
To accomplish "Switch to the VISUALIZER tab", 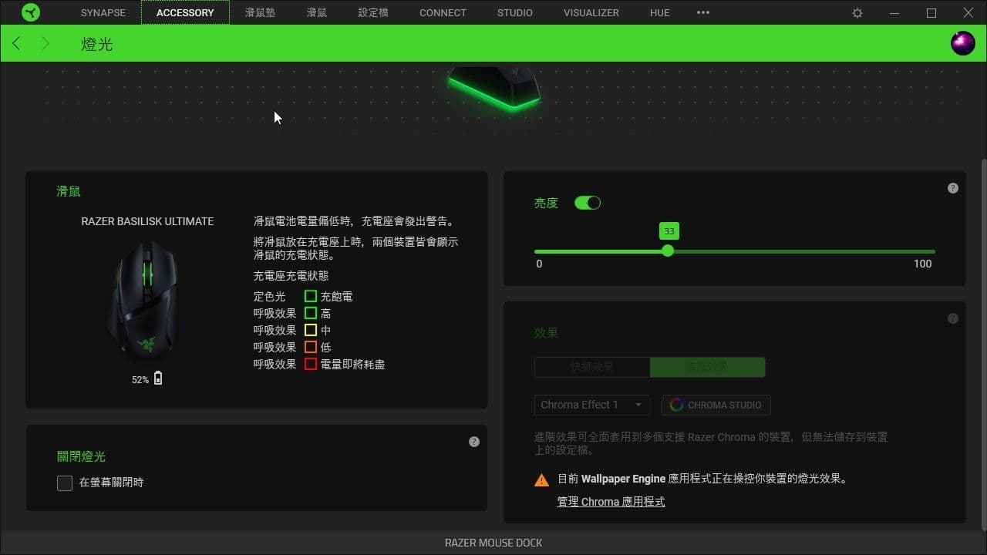I will [x=591, y=12].
